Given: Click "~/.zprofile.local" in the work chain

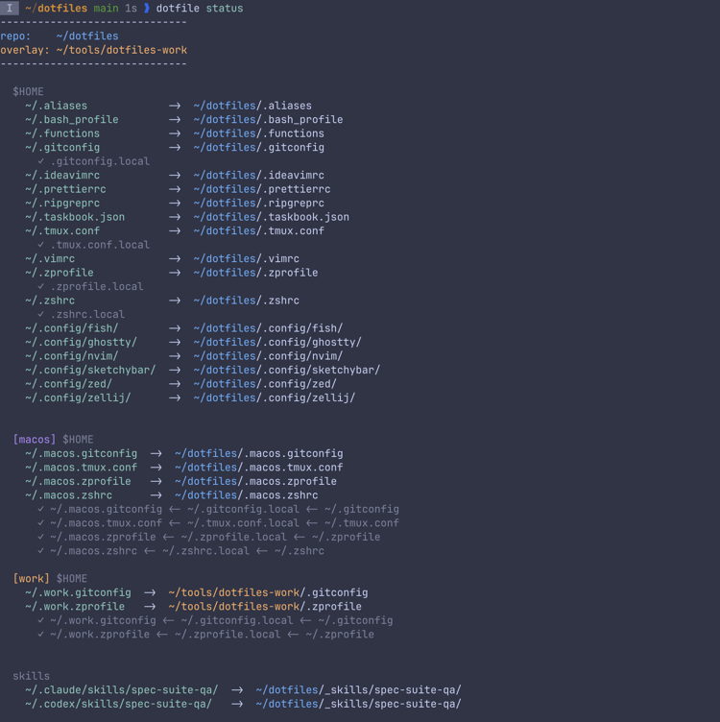Looking at the screenshot, I should [228, 634].
